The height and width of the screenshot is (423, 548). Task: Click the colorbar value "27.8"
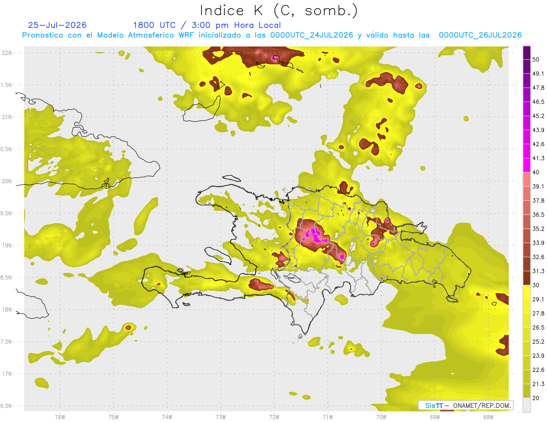click(x=538, y=313)
